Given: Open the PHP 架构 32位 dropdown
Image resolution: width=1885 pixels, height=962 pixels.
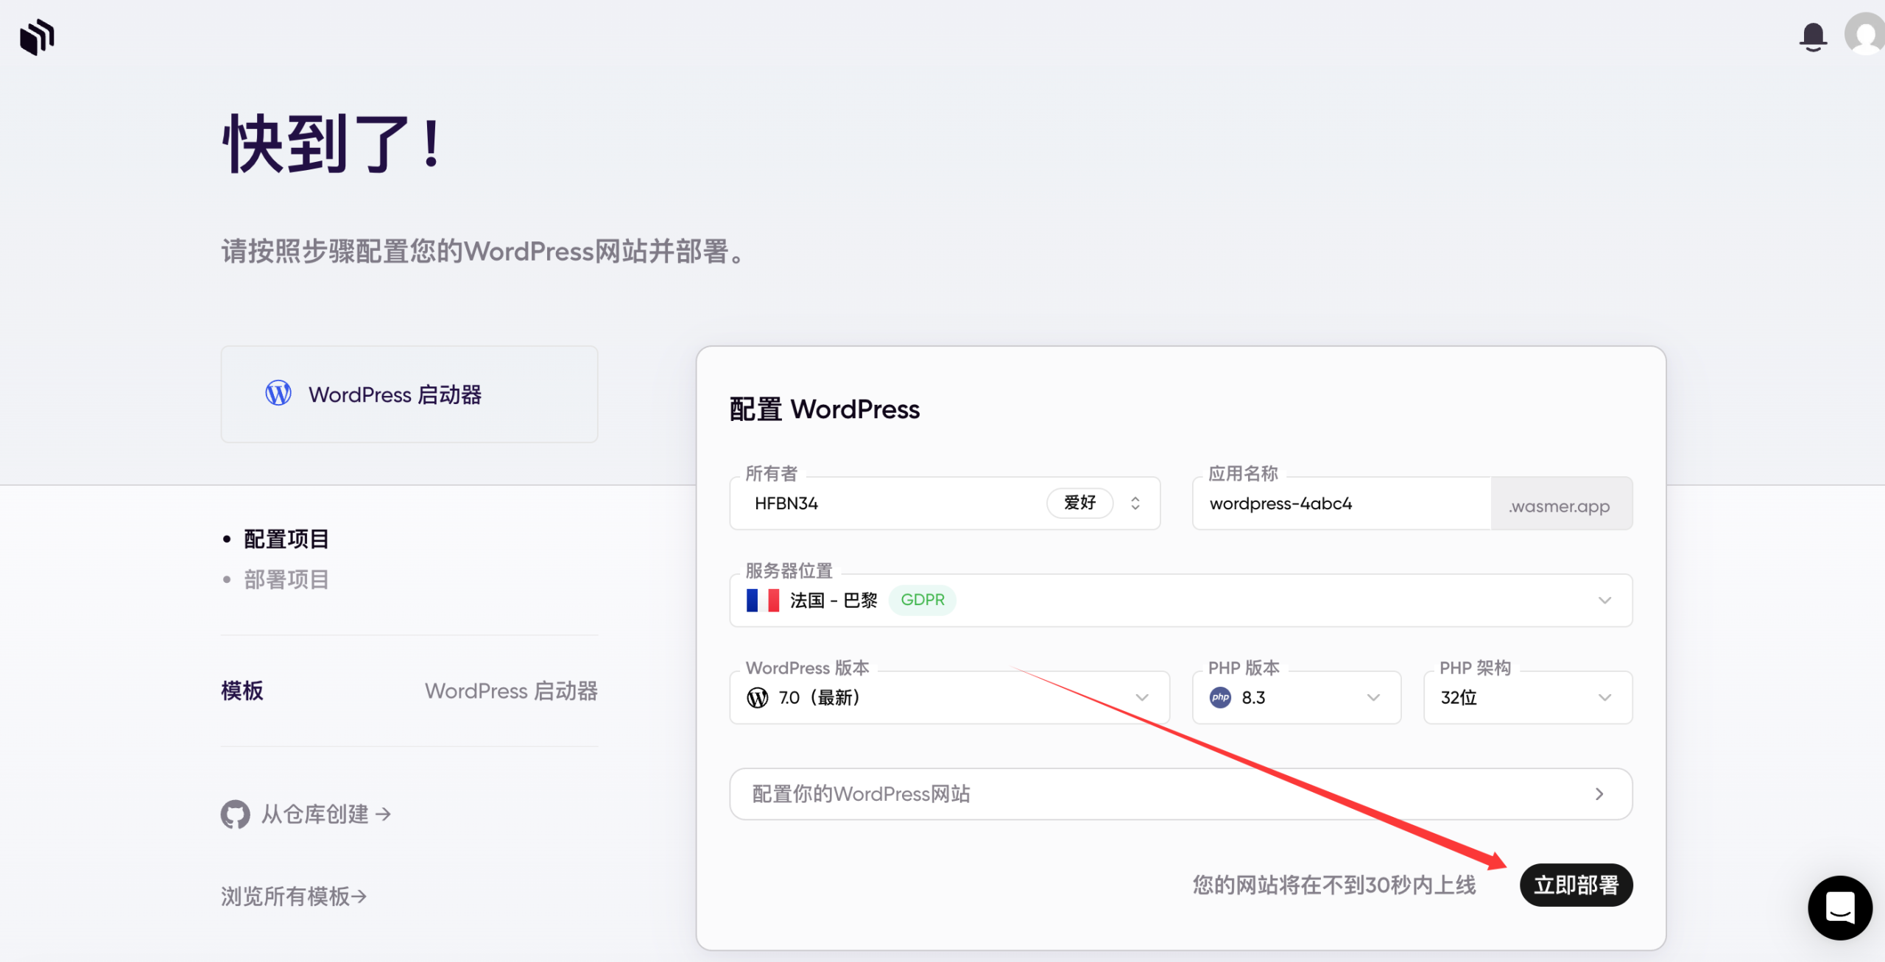Looking at the screenshot, I should 1528,698.
